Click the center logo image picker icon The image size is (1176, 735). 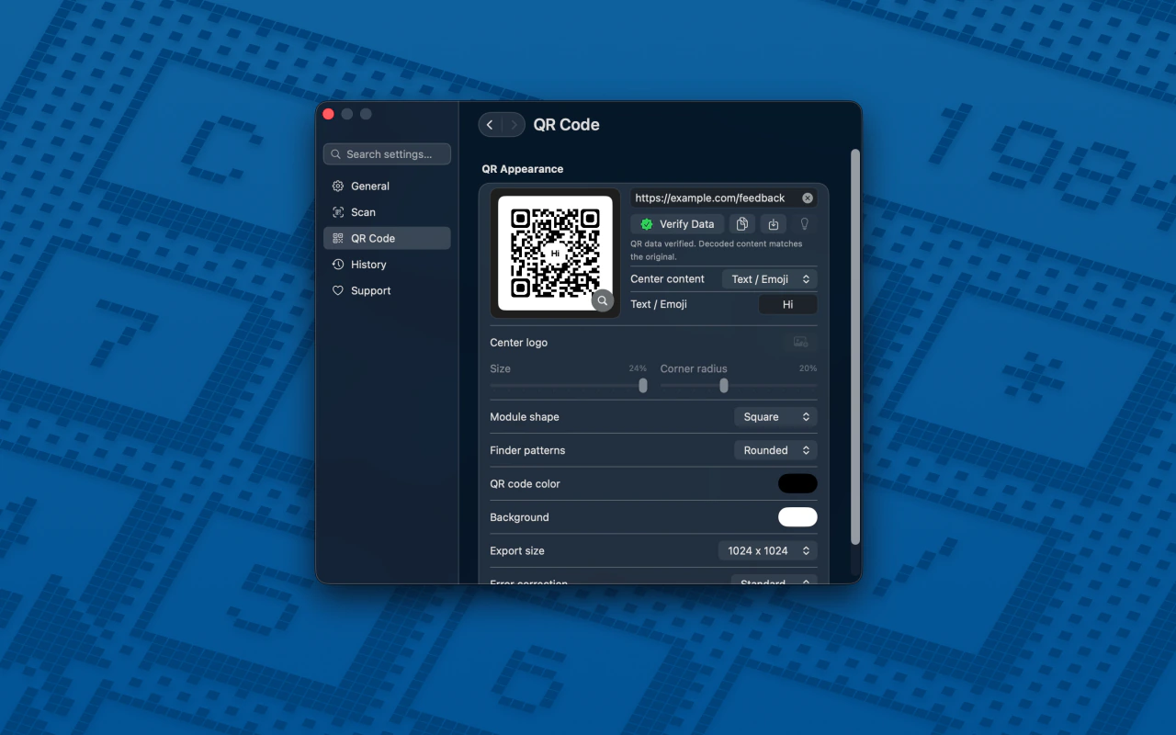[801, 343]
